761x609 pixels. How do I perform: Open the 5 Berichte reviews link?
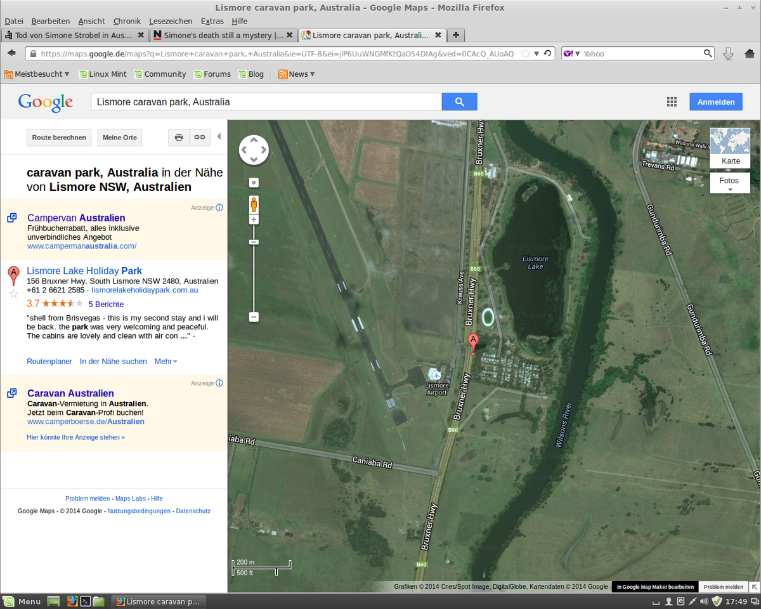tap(106, 304)
